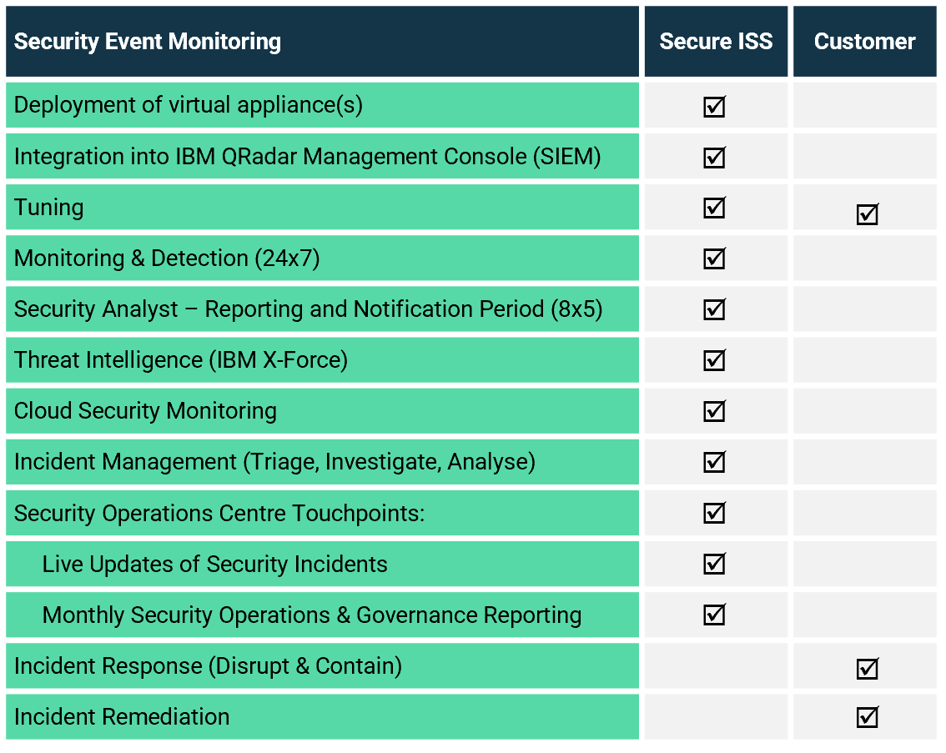The height and width of the screenshot is (753, 946).
Task: Toggle Secure ISS checkbox for Monitoring & Detection (24x7)
Action: (x=714, y=259)
